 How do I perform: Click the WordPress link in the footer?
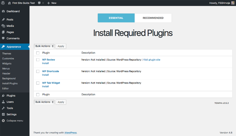pyautogui.click(x=70, y=133)
